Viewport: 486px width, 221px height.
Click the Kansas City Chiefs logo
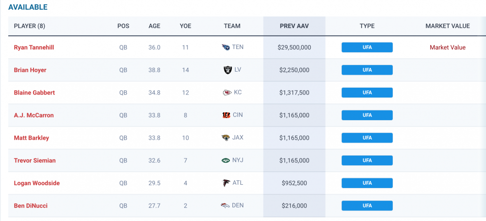coord(226,93)
